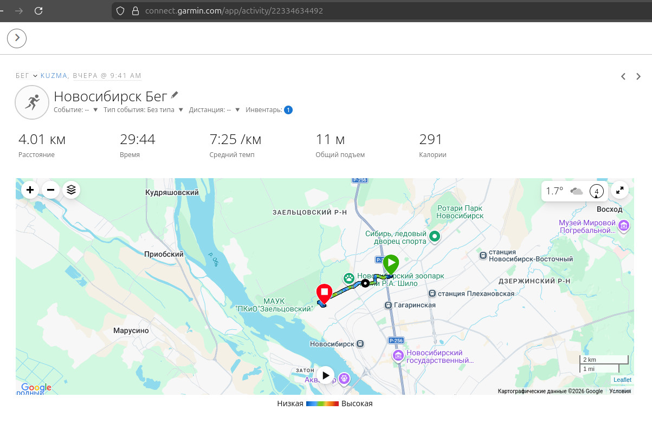Image resolution: width=652 pixels, height=430 pixels.
Task: Zoom in on the map
Action: click(30, 190)
